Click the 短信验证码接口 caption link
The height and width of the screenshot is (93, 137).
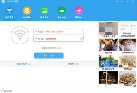[128, 36]
